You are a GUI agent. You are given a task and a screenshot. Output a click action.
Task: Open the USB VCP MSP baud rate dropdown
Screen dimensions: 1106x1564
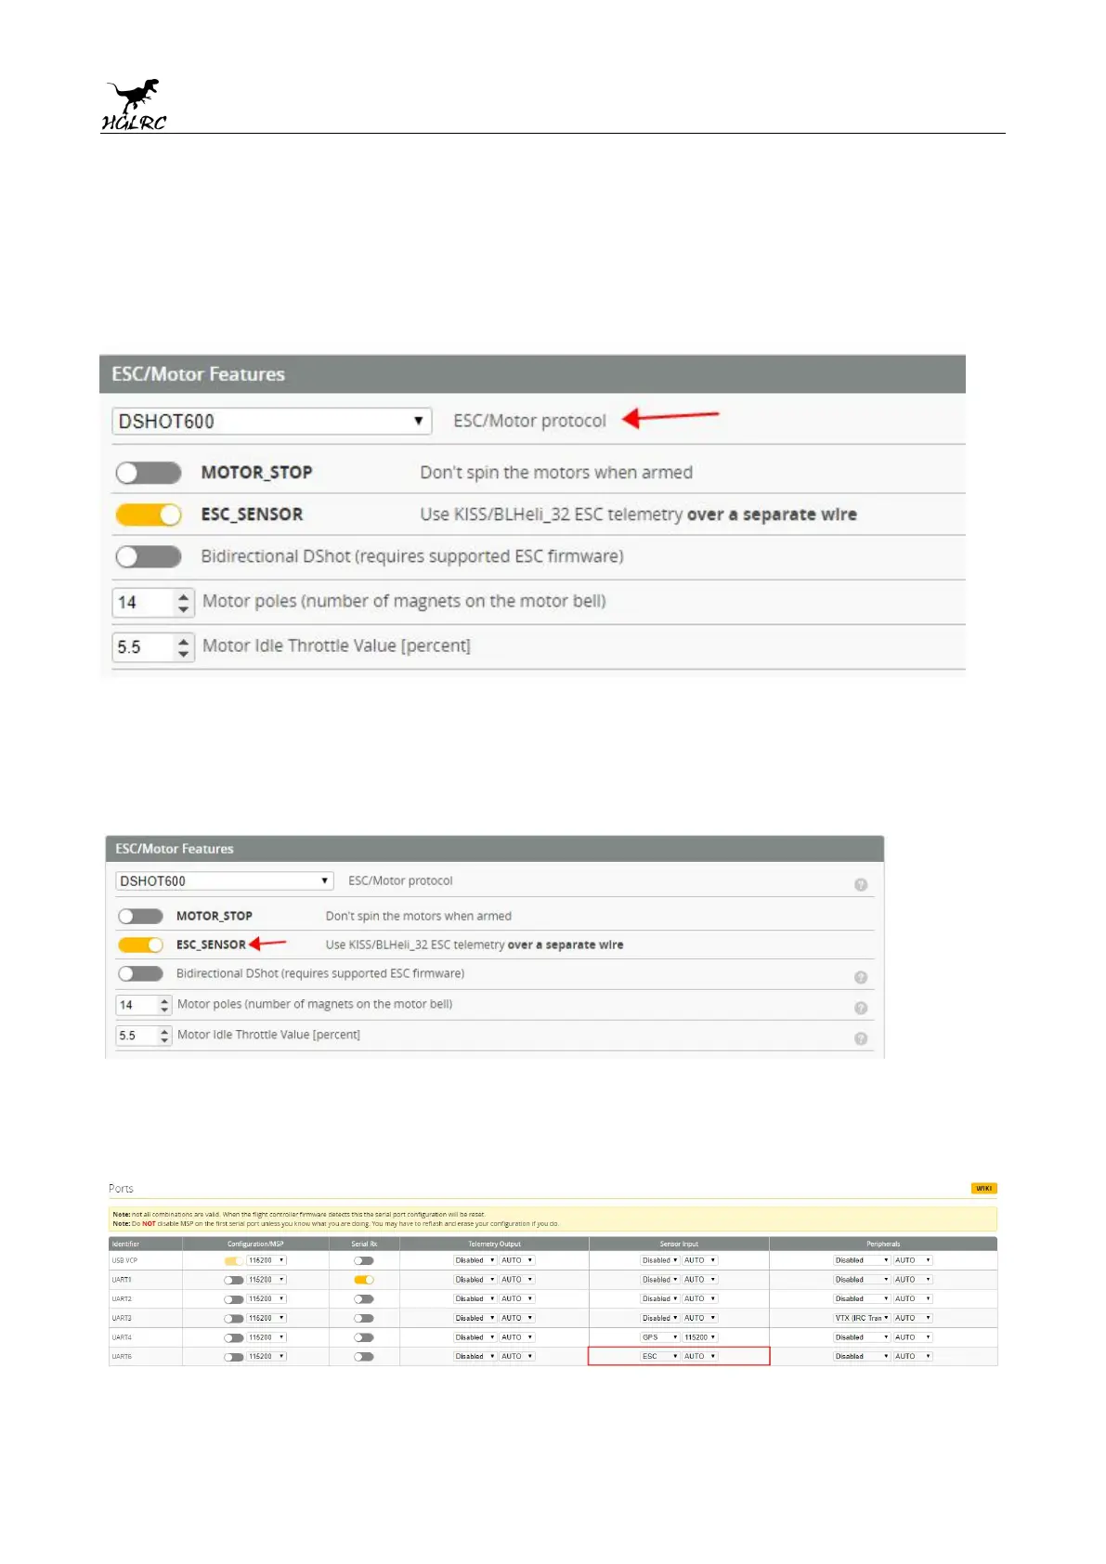tap(267, 1260)
